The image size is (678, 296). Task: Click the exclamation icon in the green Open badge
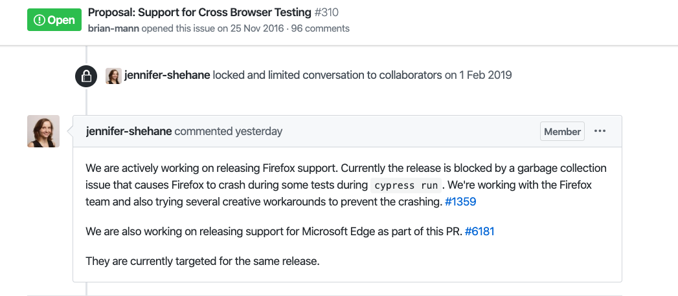[x=40, y=20]
